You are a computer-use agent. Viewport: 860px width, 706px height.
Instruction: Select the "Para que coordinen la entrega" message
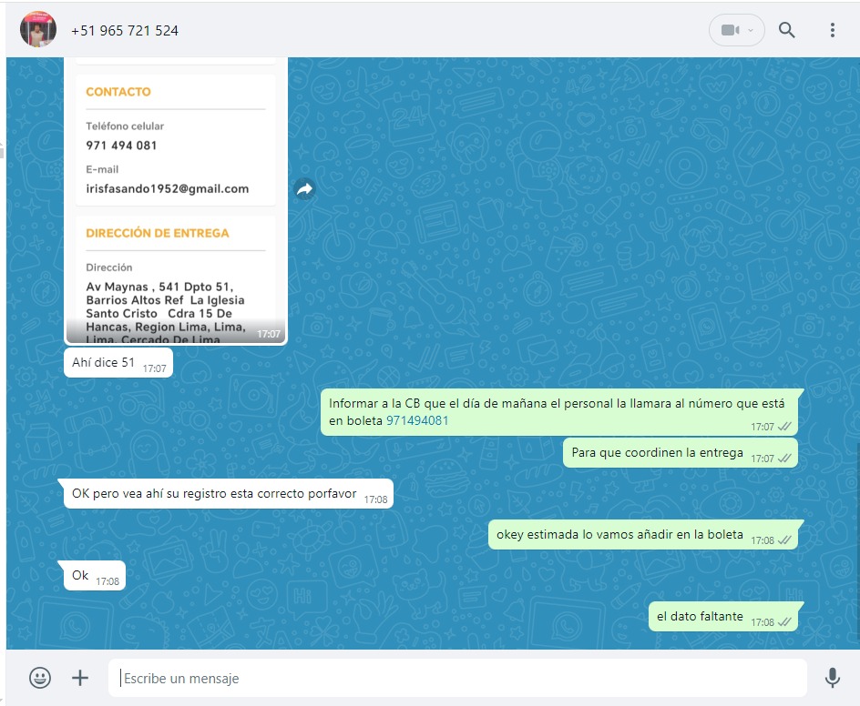coord(657,452)
